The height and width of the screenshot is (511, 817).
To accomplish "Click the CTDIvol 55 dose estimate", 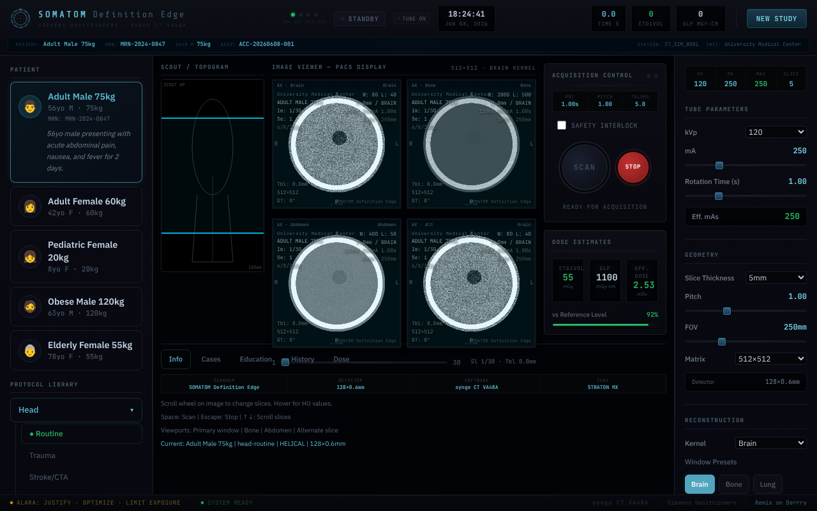I will click(568, 280).
